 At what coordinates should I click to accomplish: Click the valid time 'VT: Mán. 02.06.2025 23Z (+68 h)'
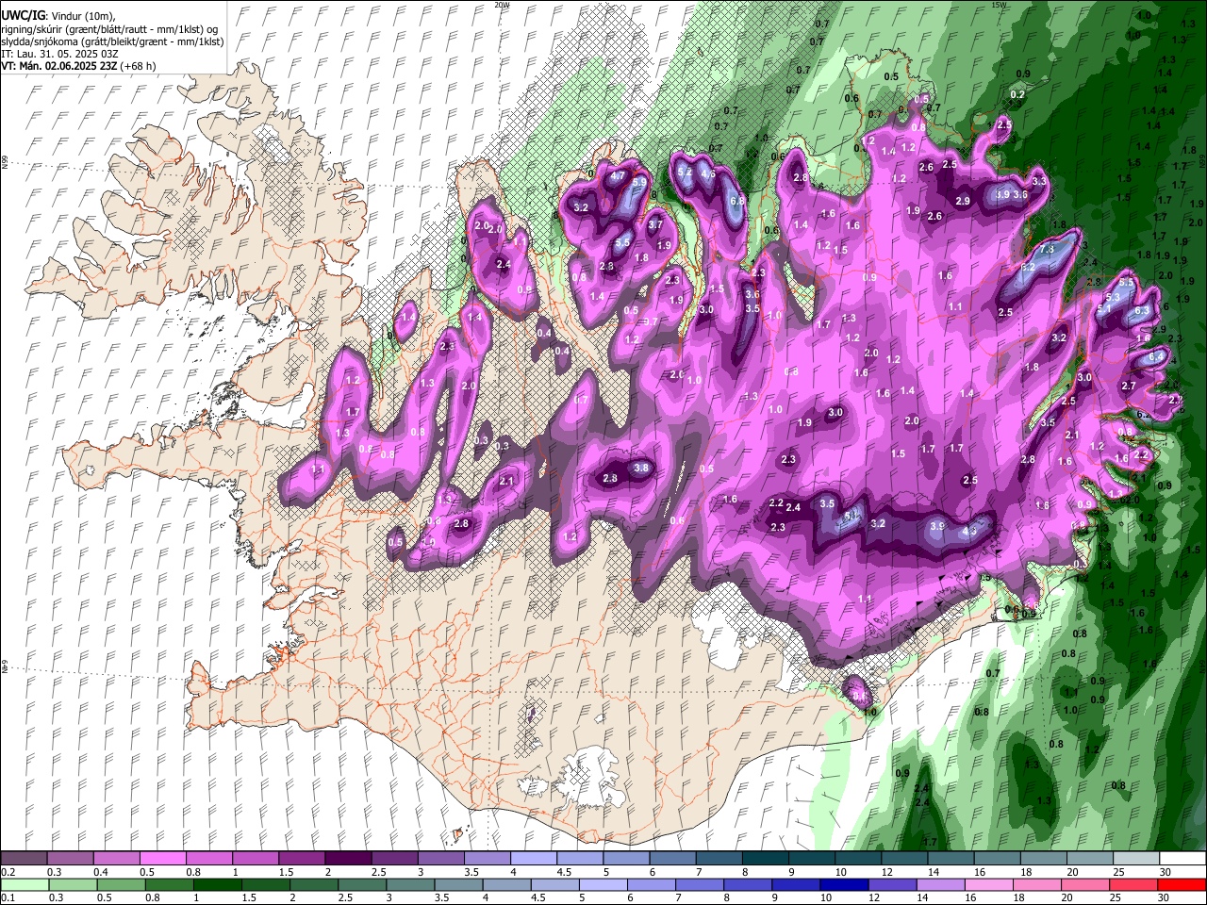[x=78, y=66]
